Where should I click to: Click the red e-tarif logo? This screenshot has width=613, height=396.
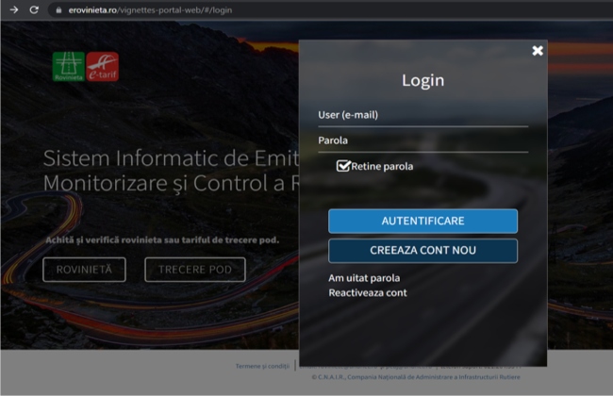coord(102,66)
